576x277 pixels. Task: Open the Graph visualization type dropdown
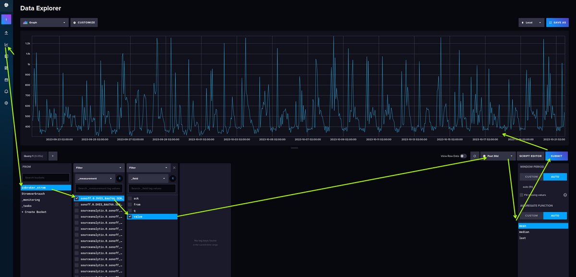tap(44, 22)
